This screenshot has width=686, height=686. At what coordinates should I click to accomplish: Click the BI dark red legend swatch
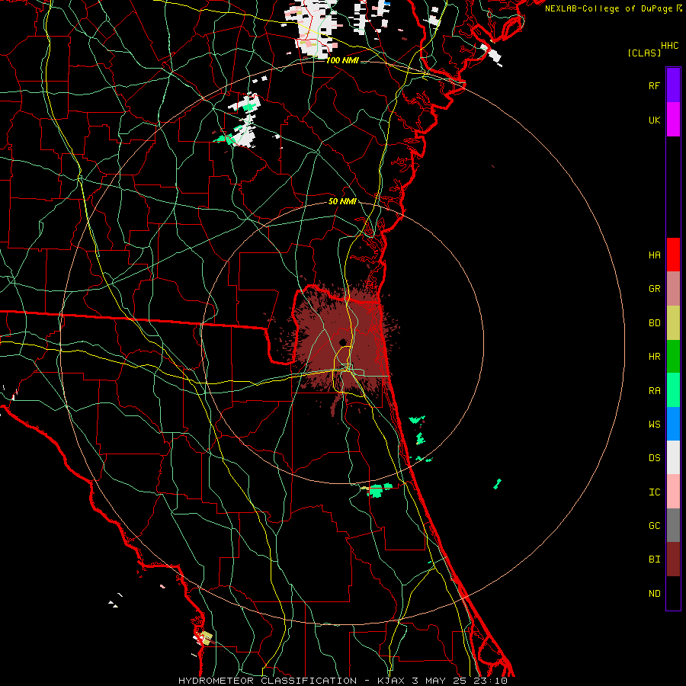tap(673, 559)
